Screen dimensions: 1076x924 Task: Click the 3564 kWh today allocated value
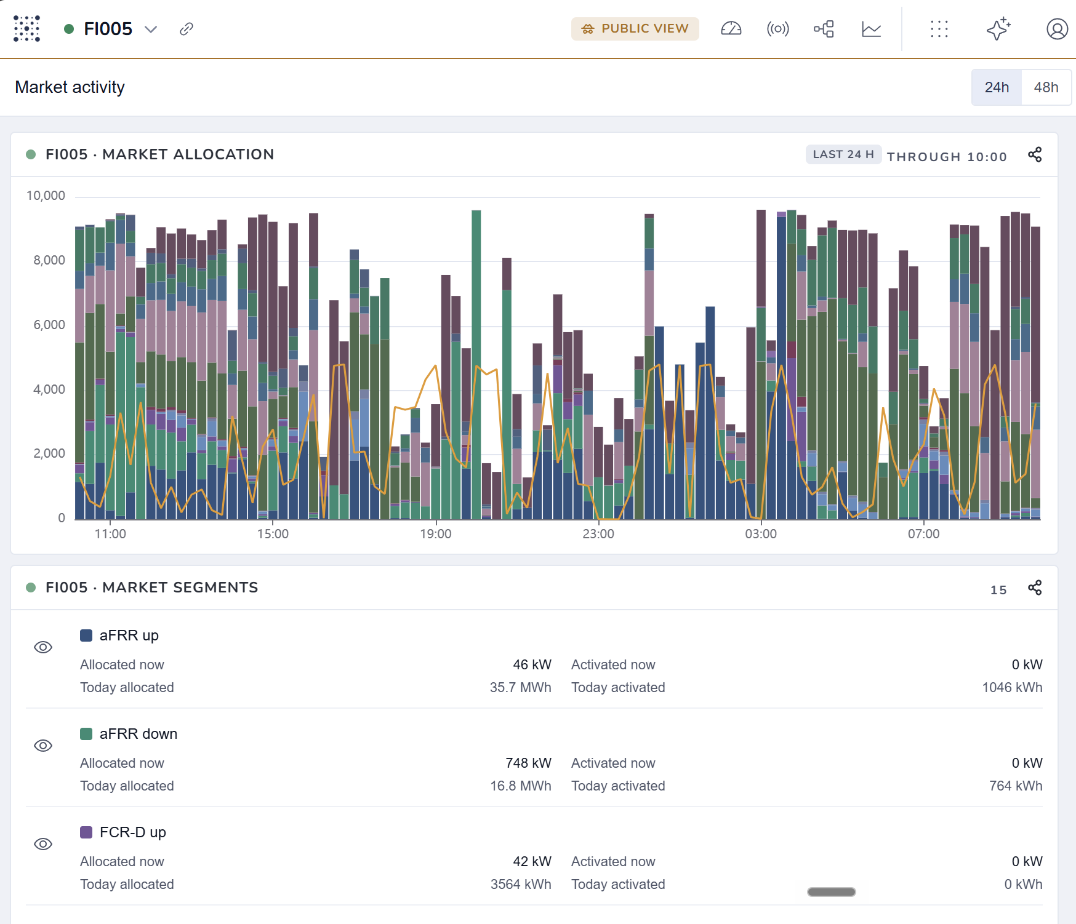(521, 884)
